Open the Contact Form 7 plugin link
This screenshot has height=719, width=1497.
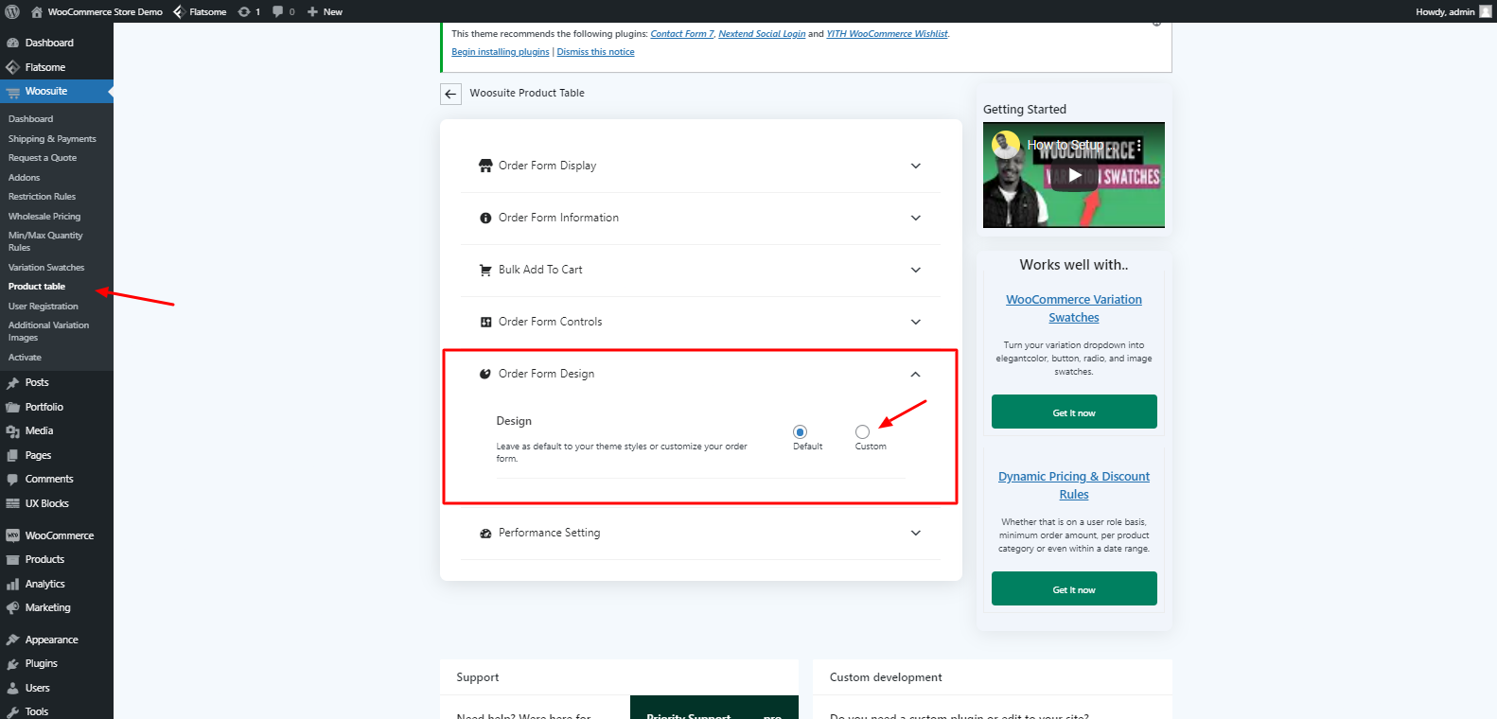pos(682,34)
